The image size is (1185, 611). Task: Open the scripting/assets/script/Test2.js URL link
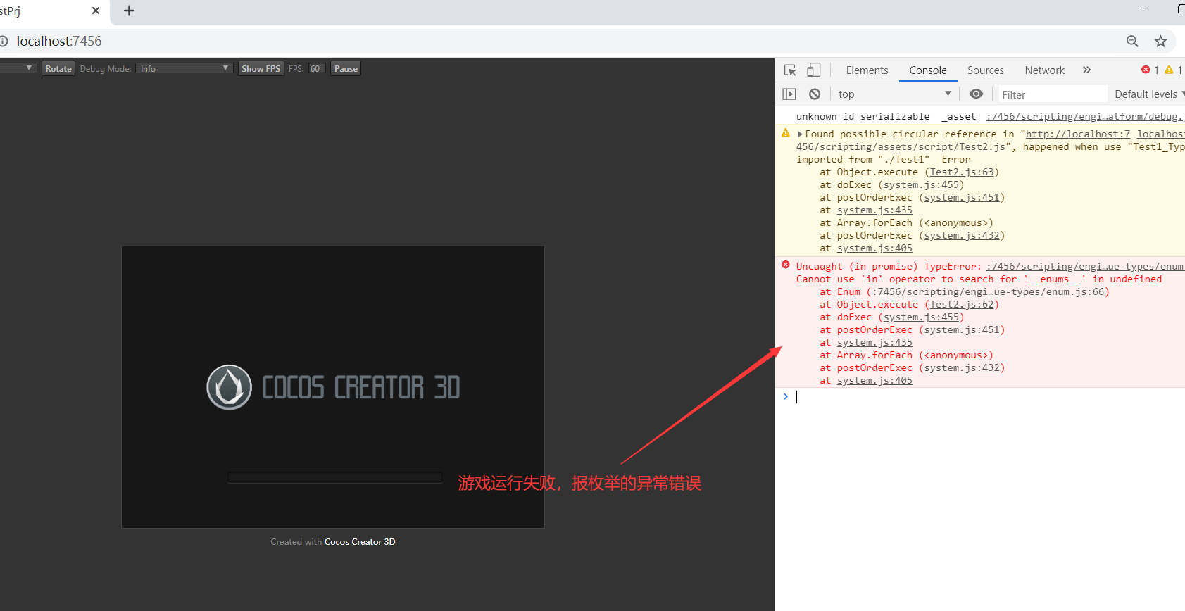[901, 147]
